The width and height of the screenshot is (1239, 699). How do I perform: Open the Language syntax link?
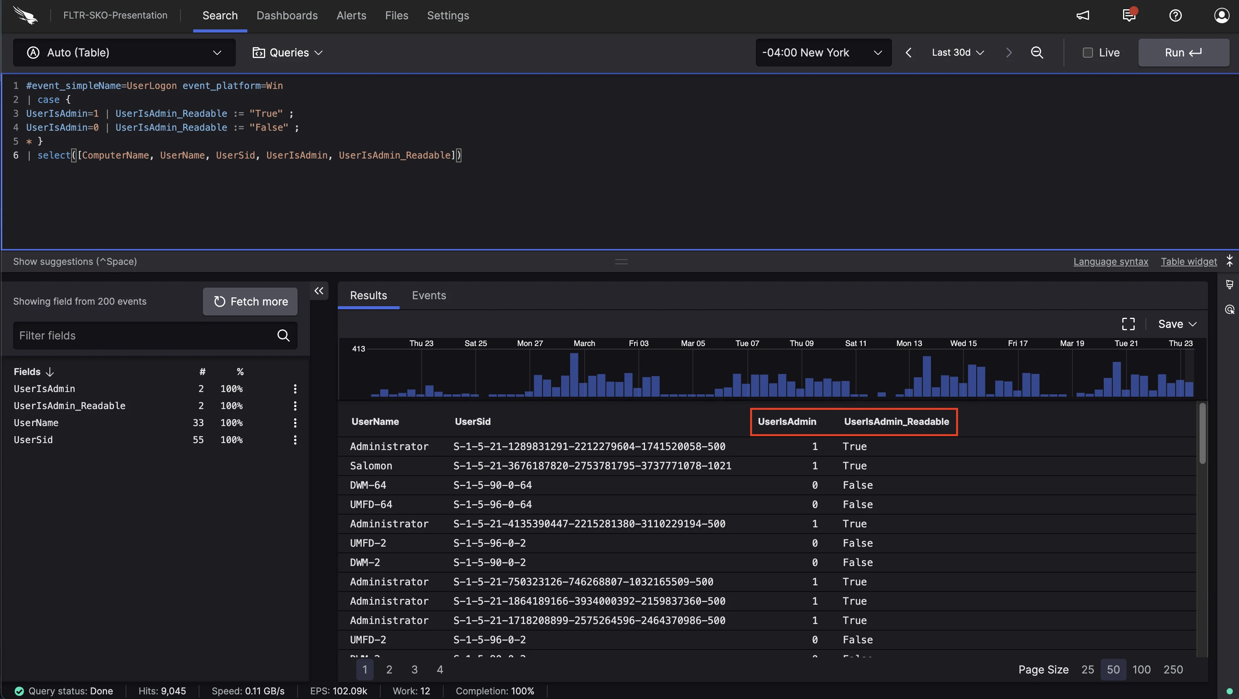tap(1111, 261)
